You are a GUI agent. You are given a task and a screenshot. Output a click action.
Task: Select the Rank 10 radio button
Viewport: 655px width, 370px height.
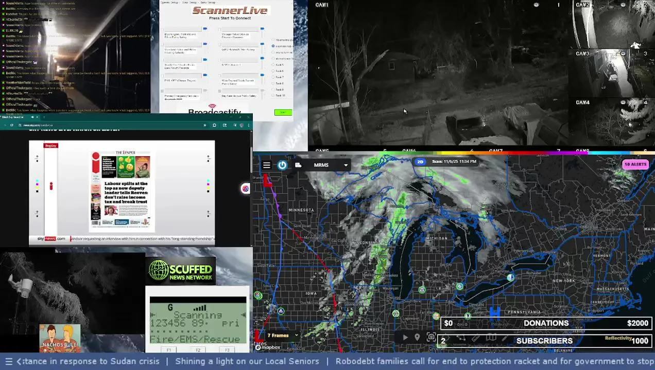point(273,95)
